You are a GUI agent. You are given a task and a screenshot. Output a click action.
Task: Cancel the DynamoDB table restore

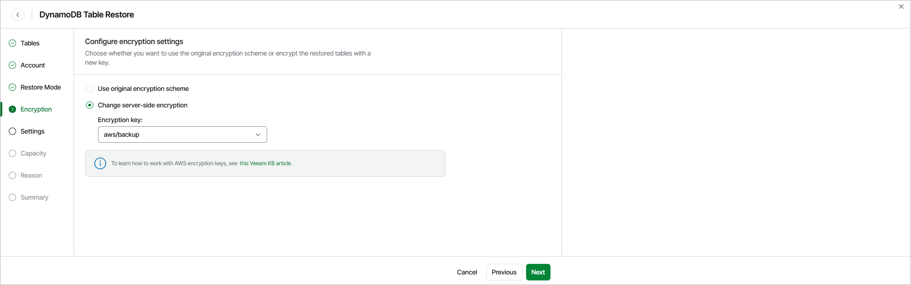tap(467, 272)
